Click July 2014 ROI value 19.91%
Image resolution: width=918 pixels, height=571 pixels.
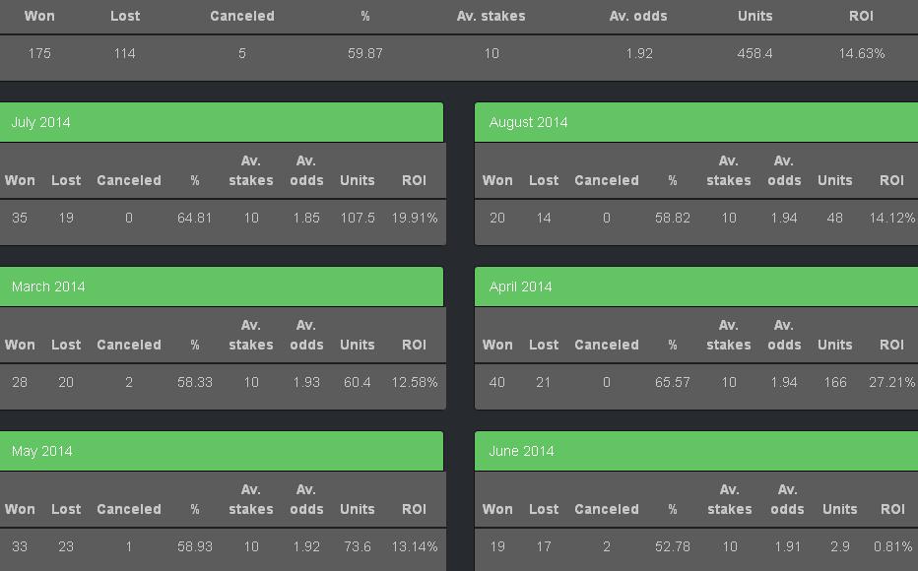point(415,219)
